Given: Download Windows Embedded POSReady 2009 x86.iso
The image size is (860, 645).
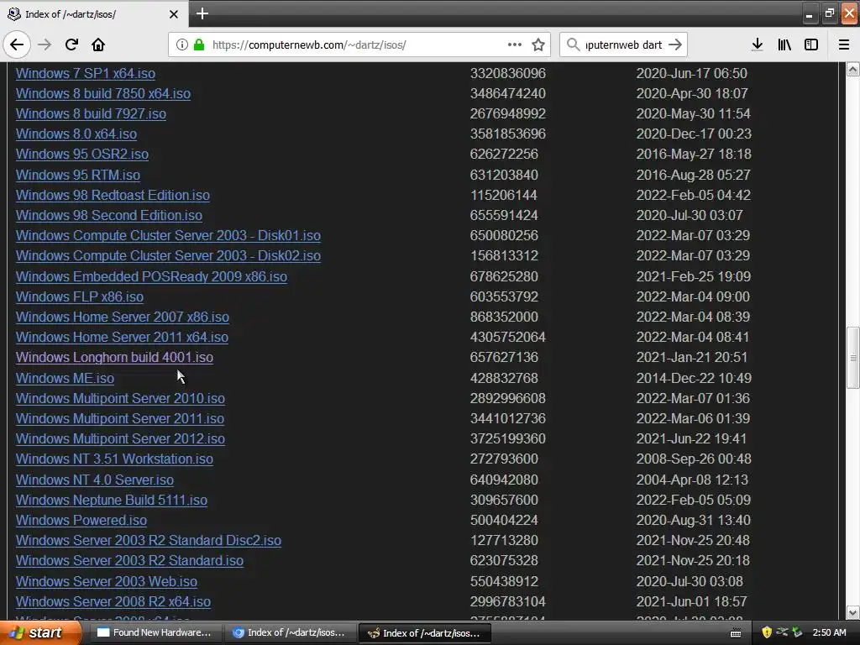Looking at the screenshot, I should (151, 276).
